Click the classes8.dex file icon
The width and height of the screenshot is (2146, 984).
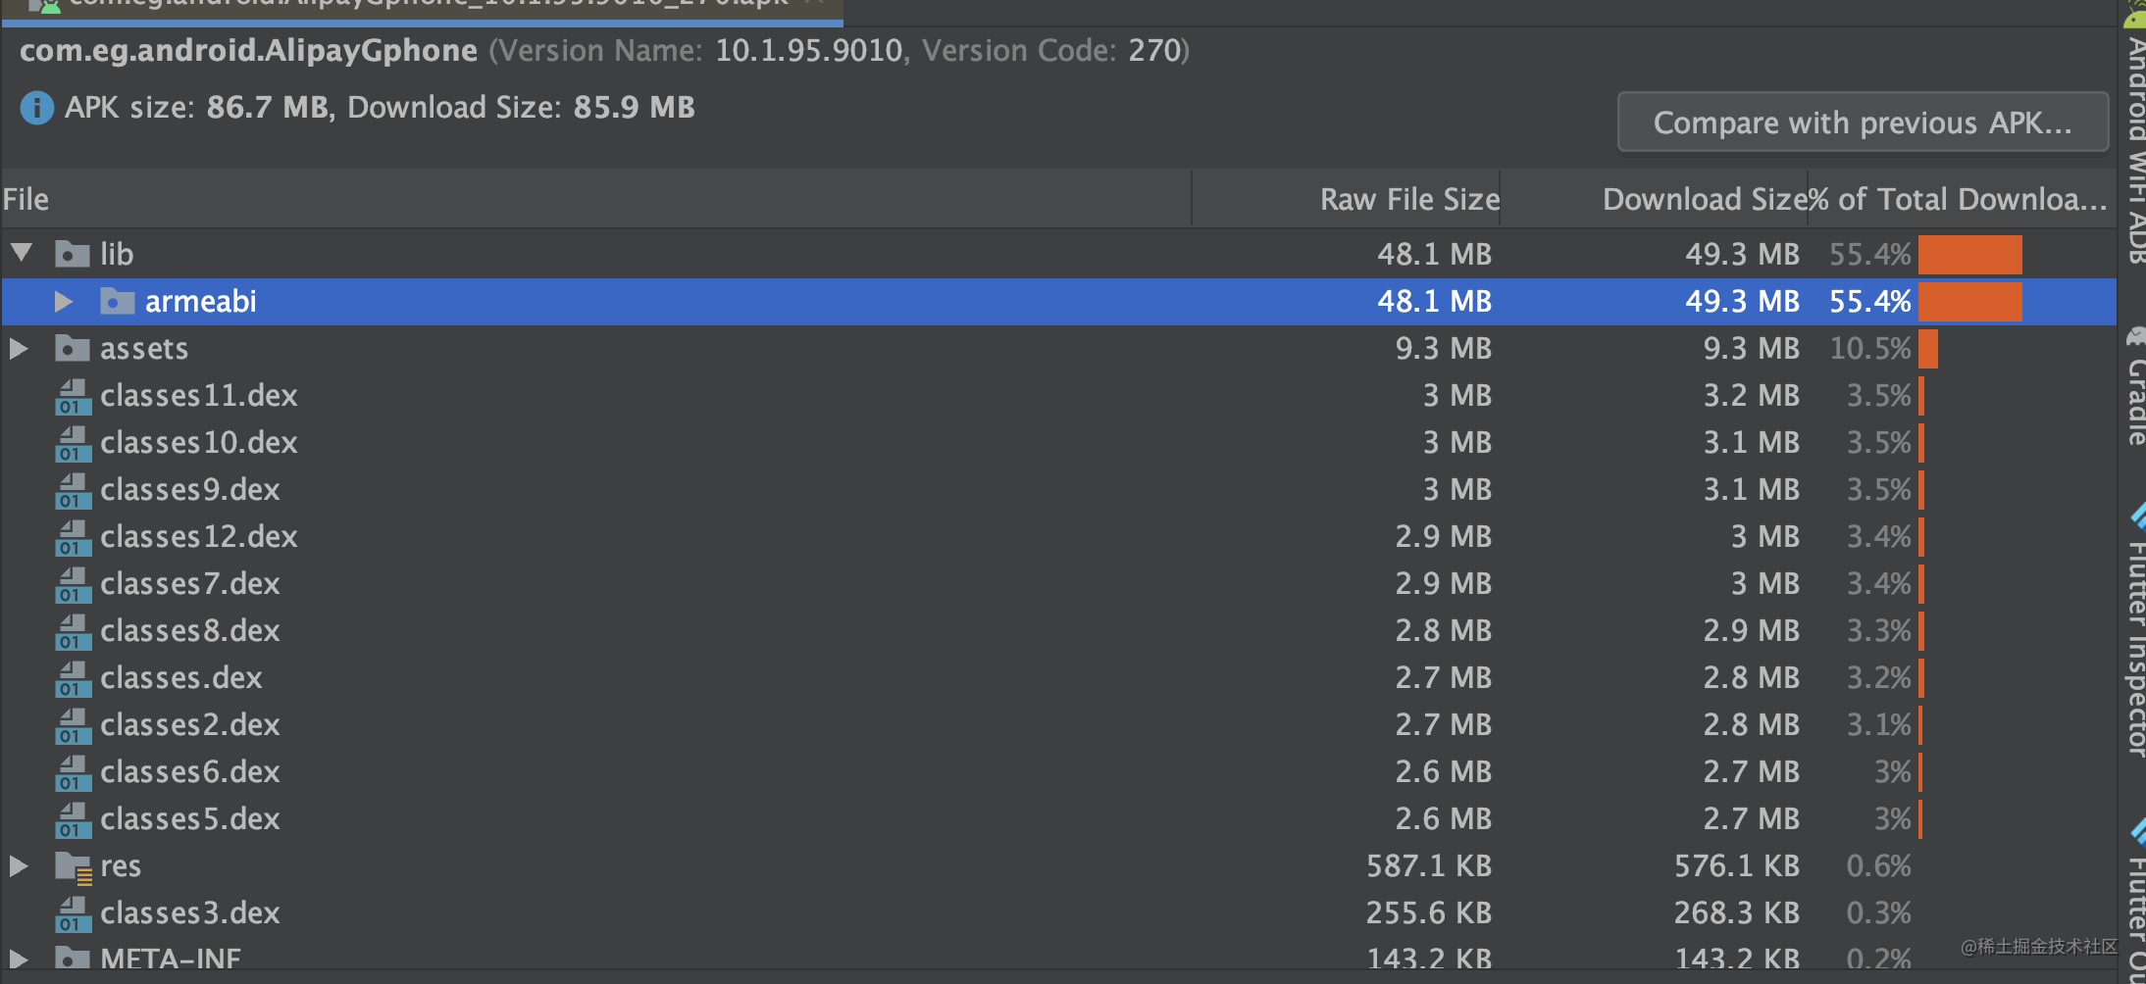click(x=73, y=631)
